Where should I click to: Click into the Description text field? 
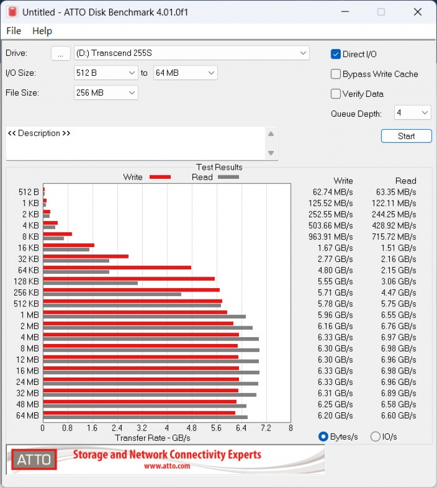click(135, 143)
